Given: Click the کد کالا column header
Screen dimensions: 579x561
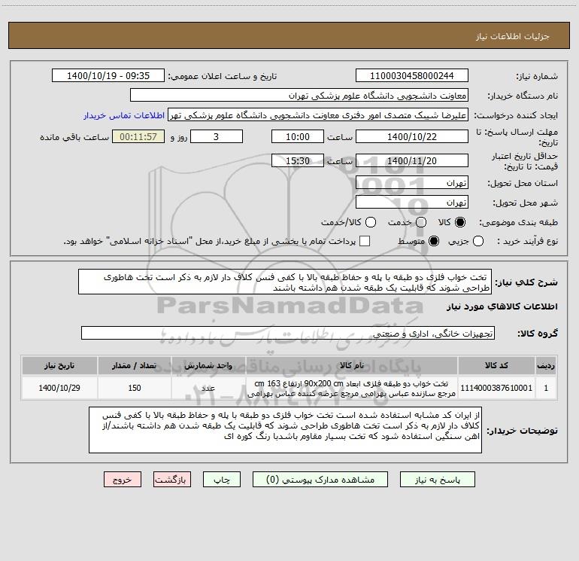Looking at the screenshot, I should click(496, 365).
